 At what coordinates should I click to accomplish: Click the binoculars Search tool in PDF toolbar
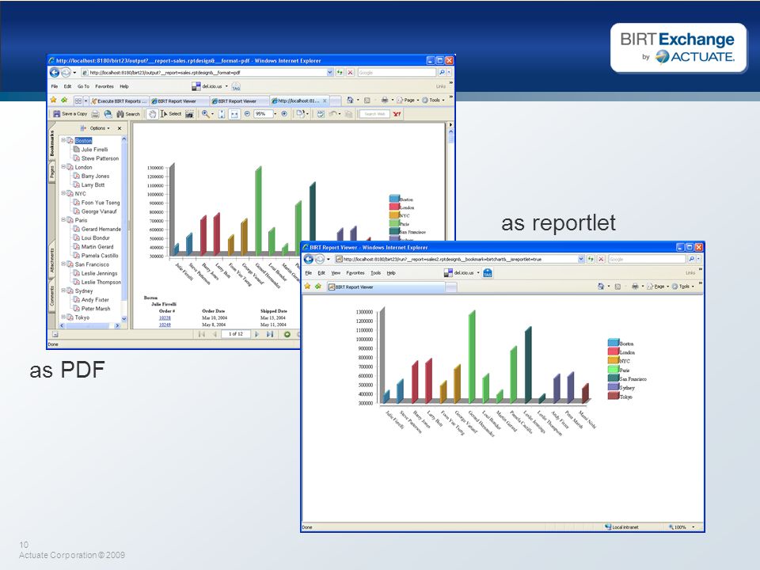point(128,114)
